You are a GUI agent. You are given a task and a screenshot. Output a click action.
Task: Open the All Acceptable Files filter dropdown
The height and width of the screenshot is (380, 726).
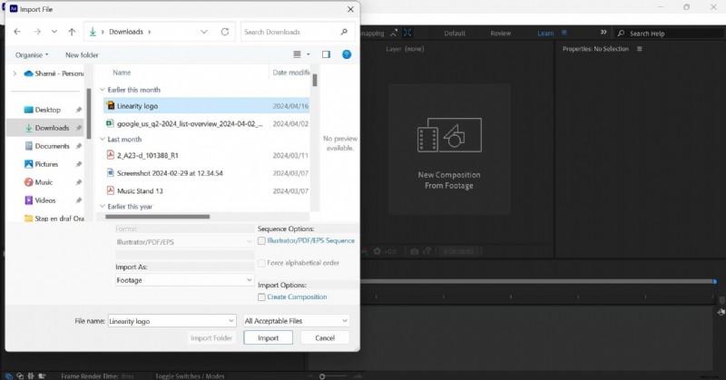296,320
